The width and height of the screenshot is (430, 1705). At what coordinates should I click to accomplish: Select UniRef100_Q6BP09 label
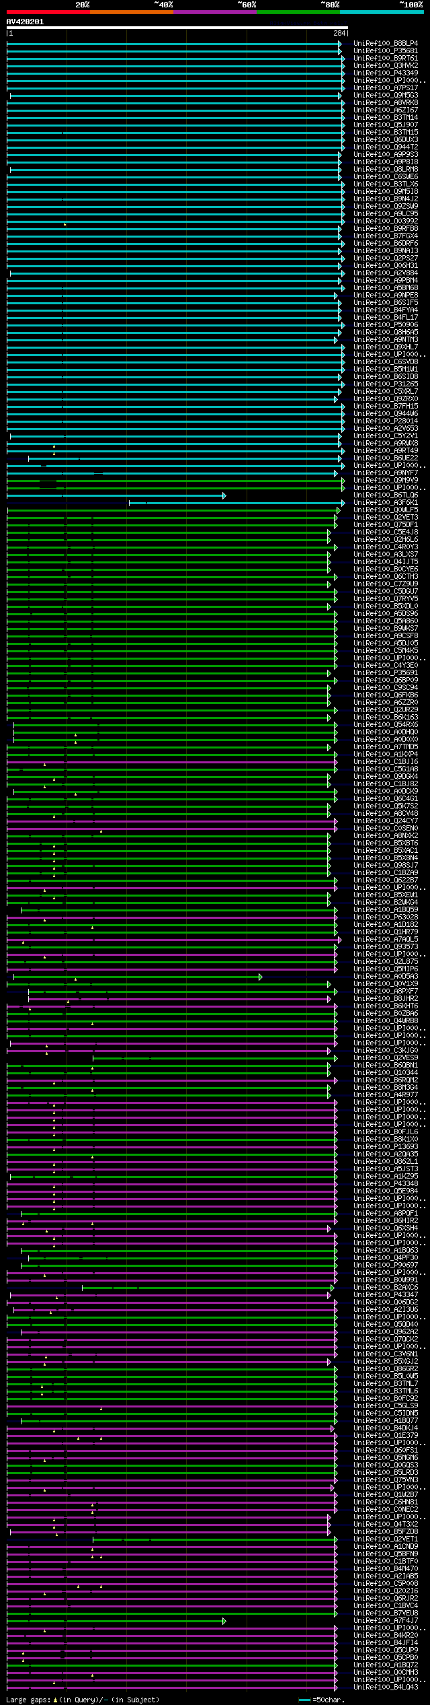386,680
